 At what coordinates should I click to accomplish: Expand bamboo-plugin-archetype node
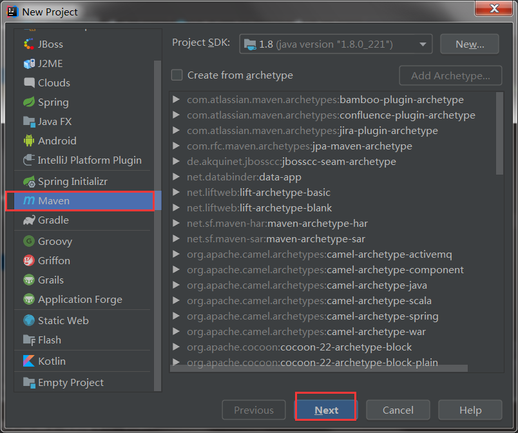tap(176, 99)
